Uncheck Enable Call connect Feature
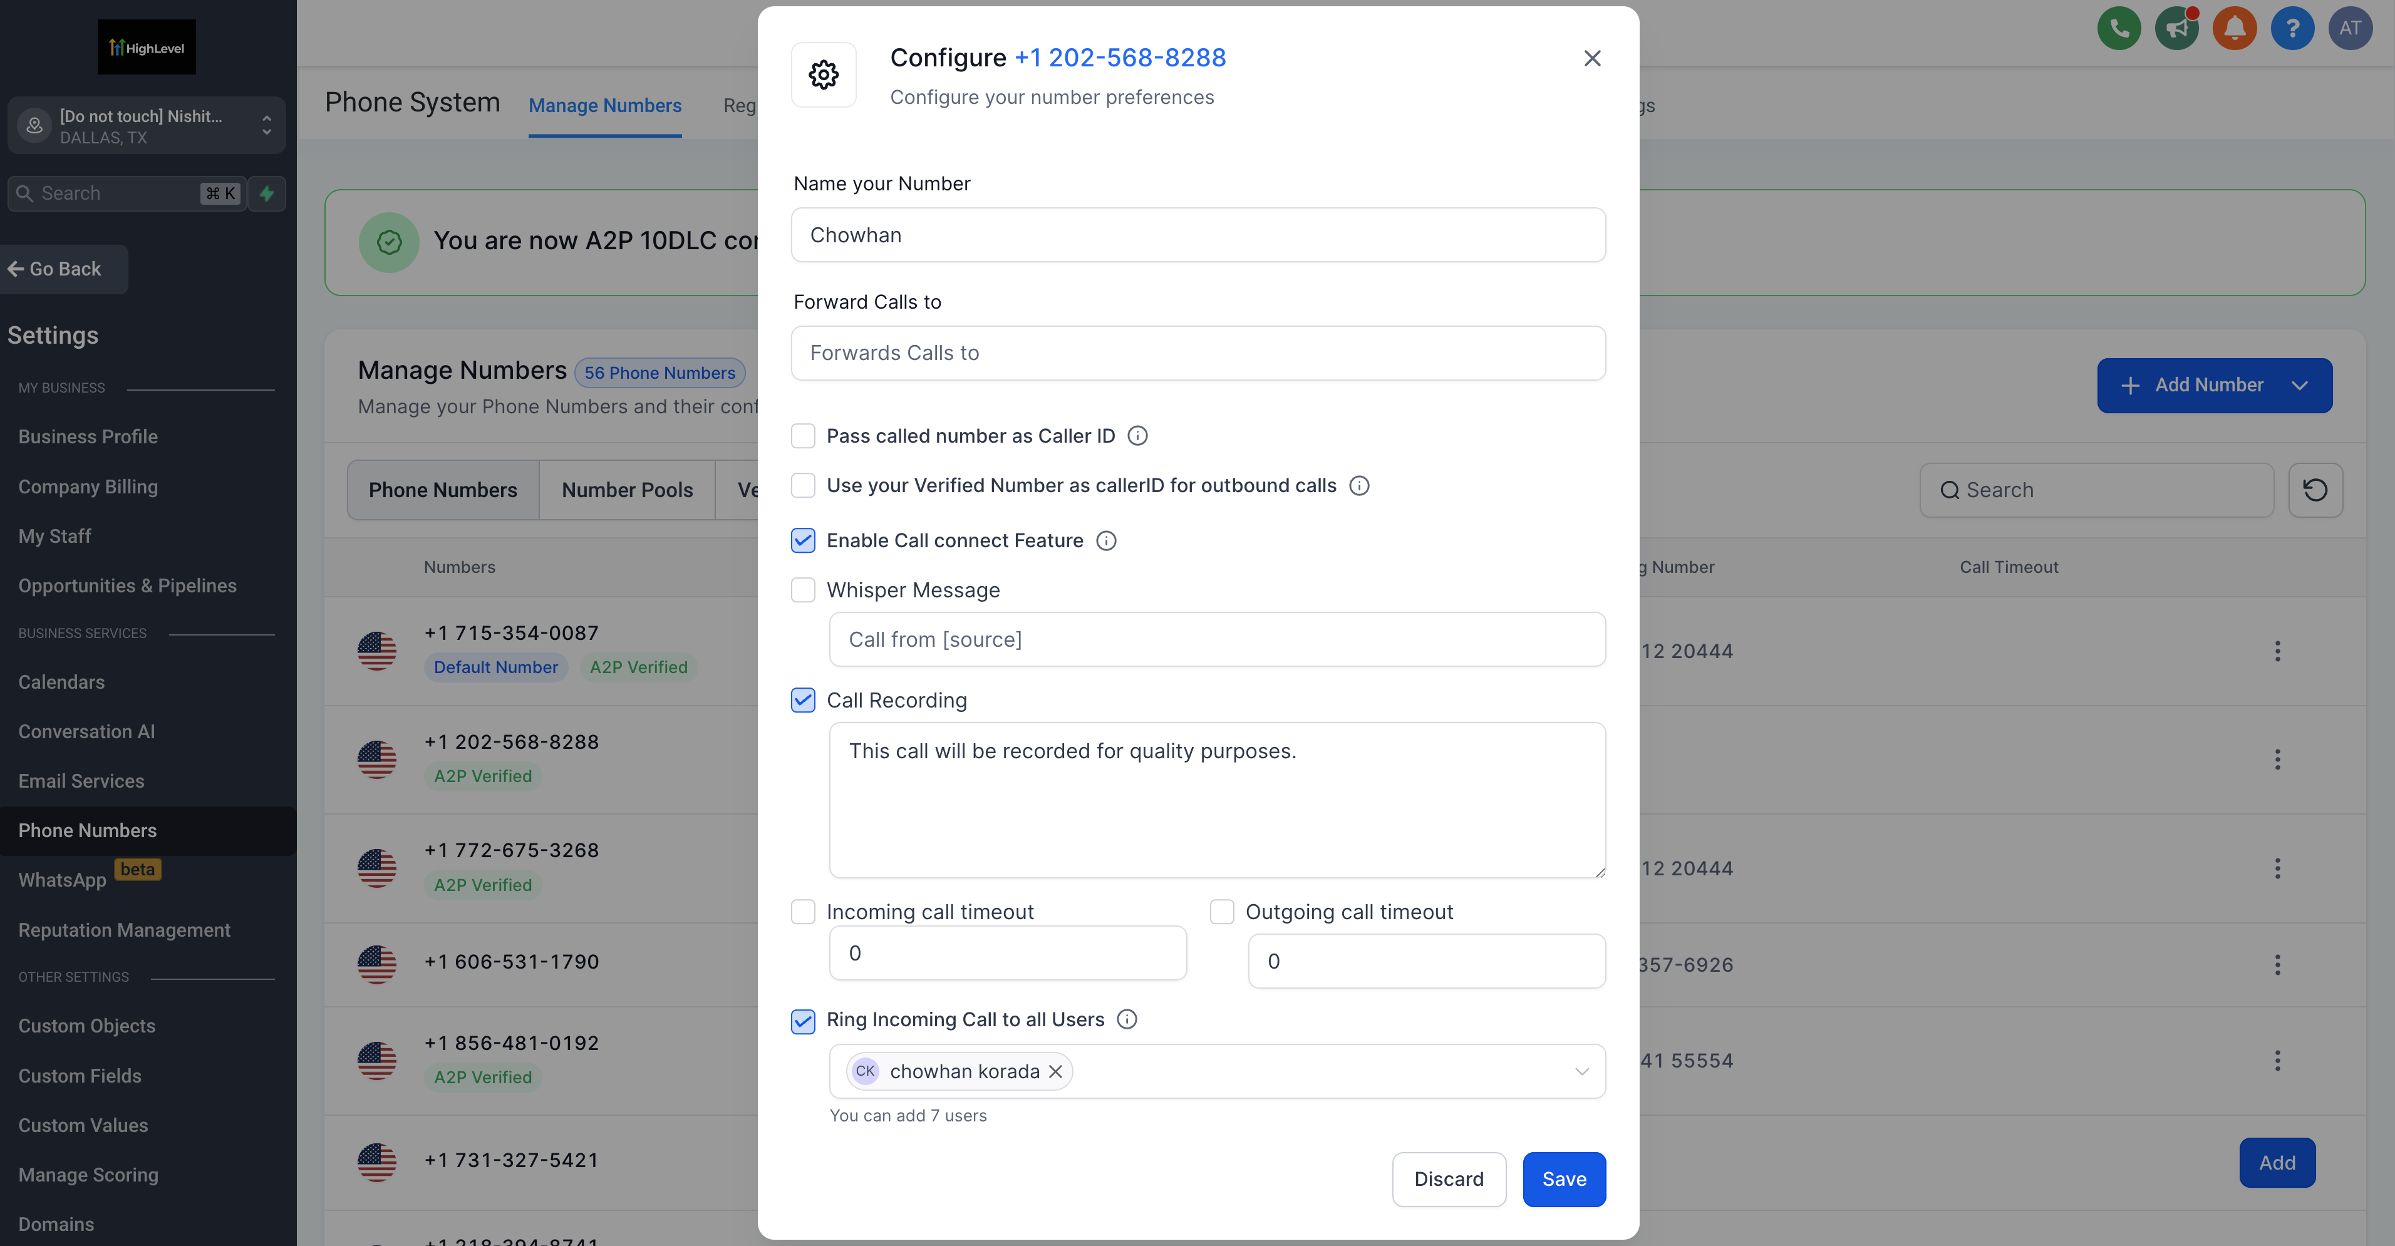2395x1246 pixels. (x=804, y=541)
